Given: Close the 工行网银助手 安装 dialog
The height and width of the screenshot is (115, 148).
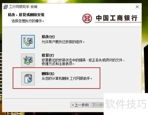Looking at the screenshot, I should 137,7.
